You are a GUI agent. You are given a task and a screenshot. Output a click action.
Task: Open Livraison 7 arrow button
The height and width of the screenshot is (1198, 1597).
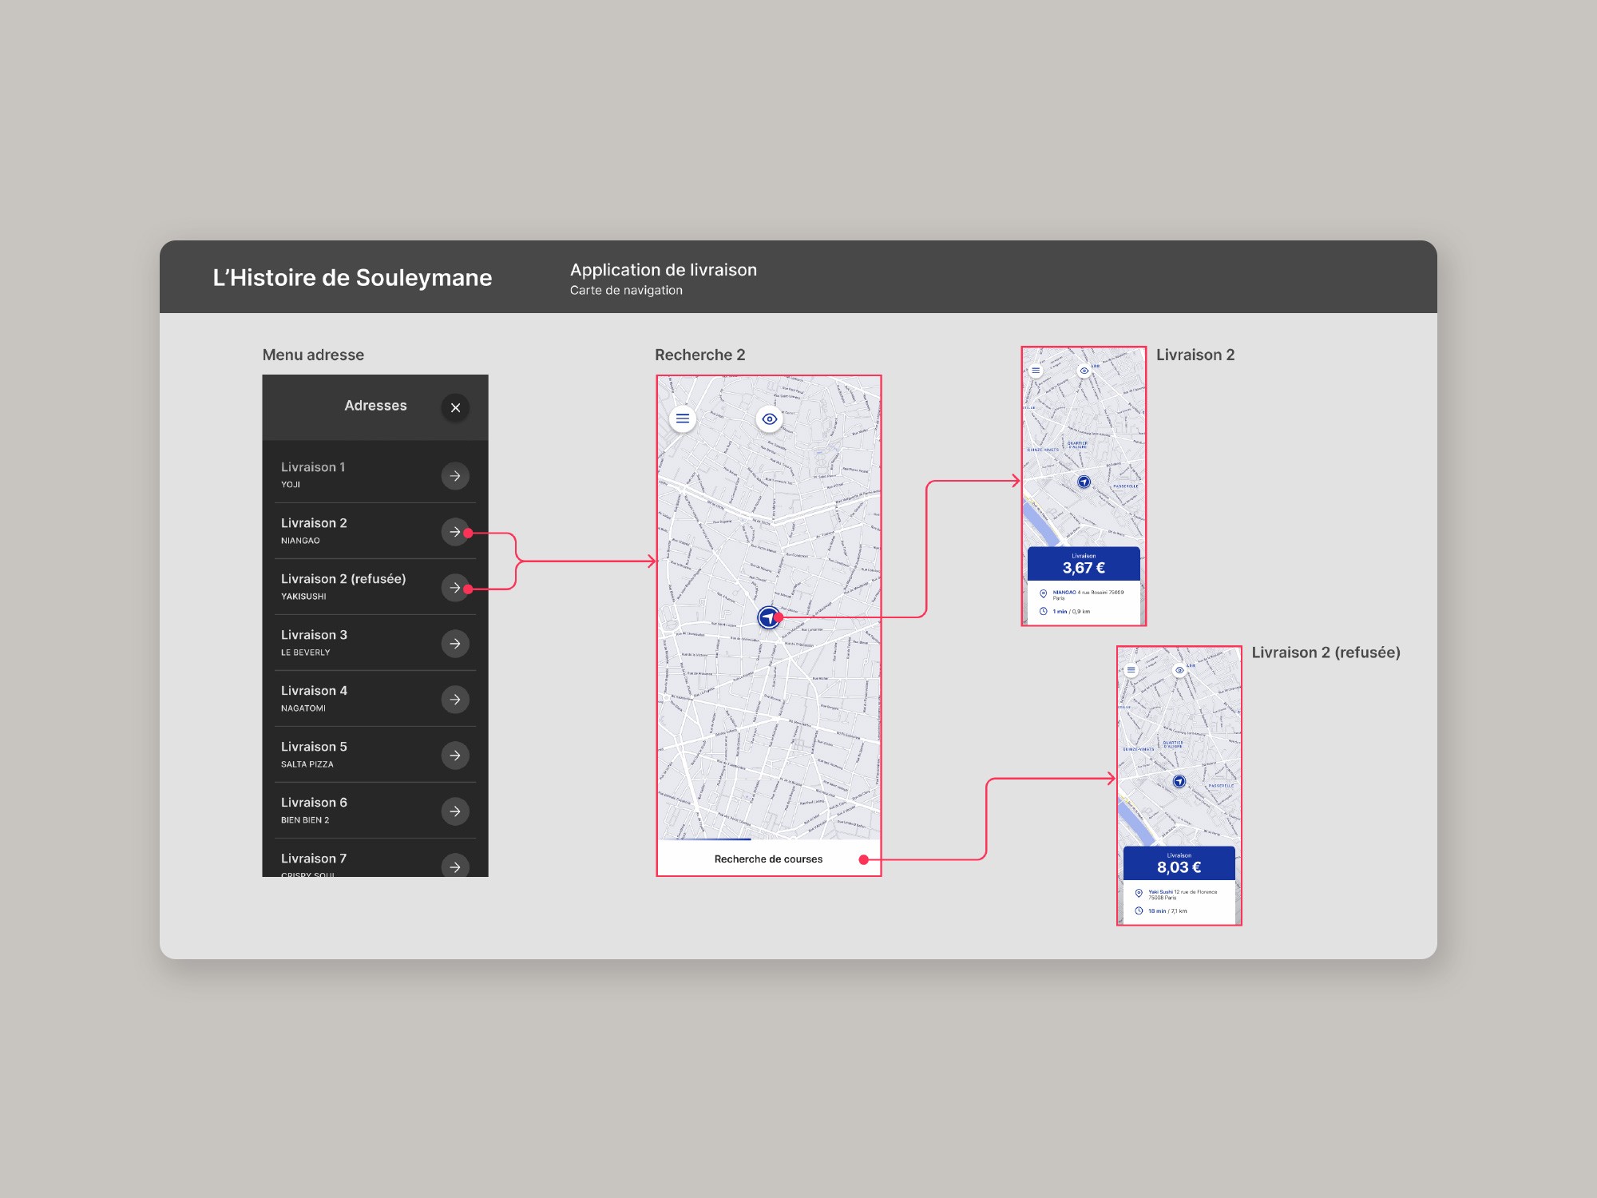[455, 867]
